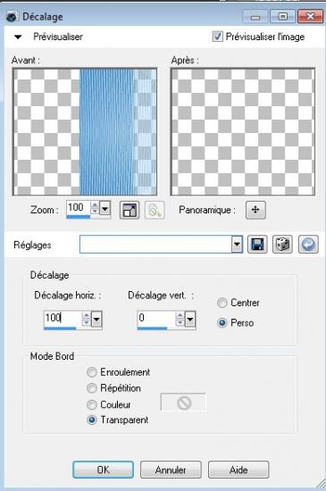The height and width of the screenshot is (491, 326).
Task: Click the Avant preview pane
Action: 85,132
